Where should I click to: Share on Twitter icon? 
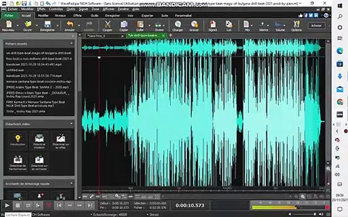point(311,15)
